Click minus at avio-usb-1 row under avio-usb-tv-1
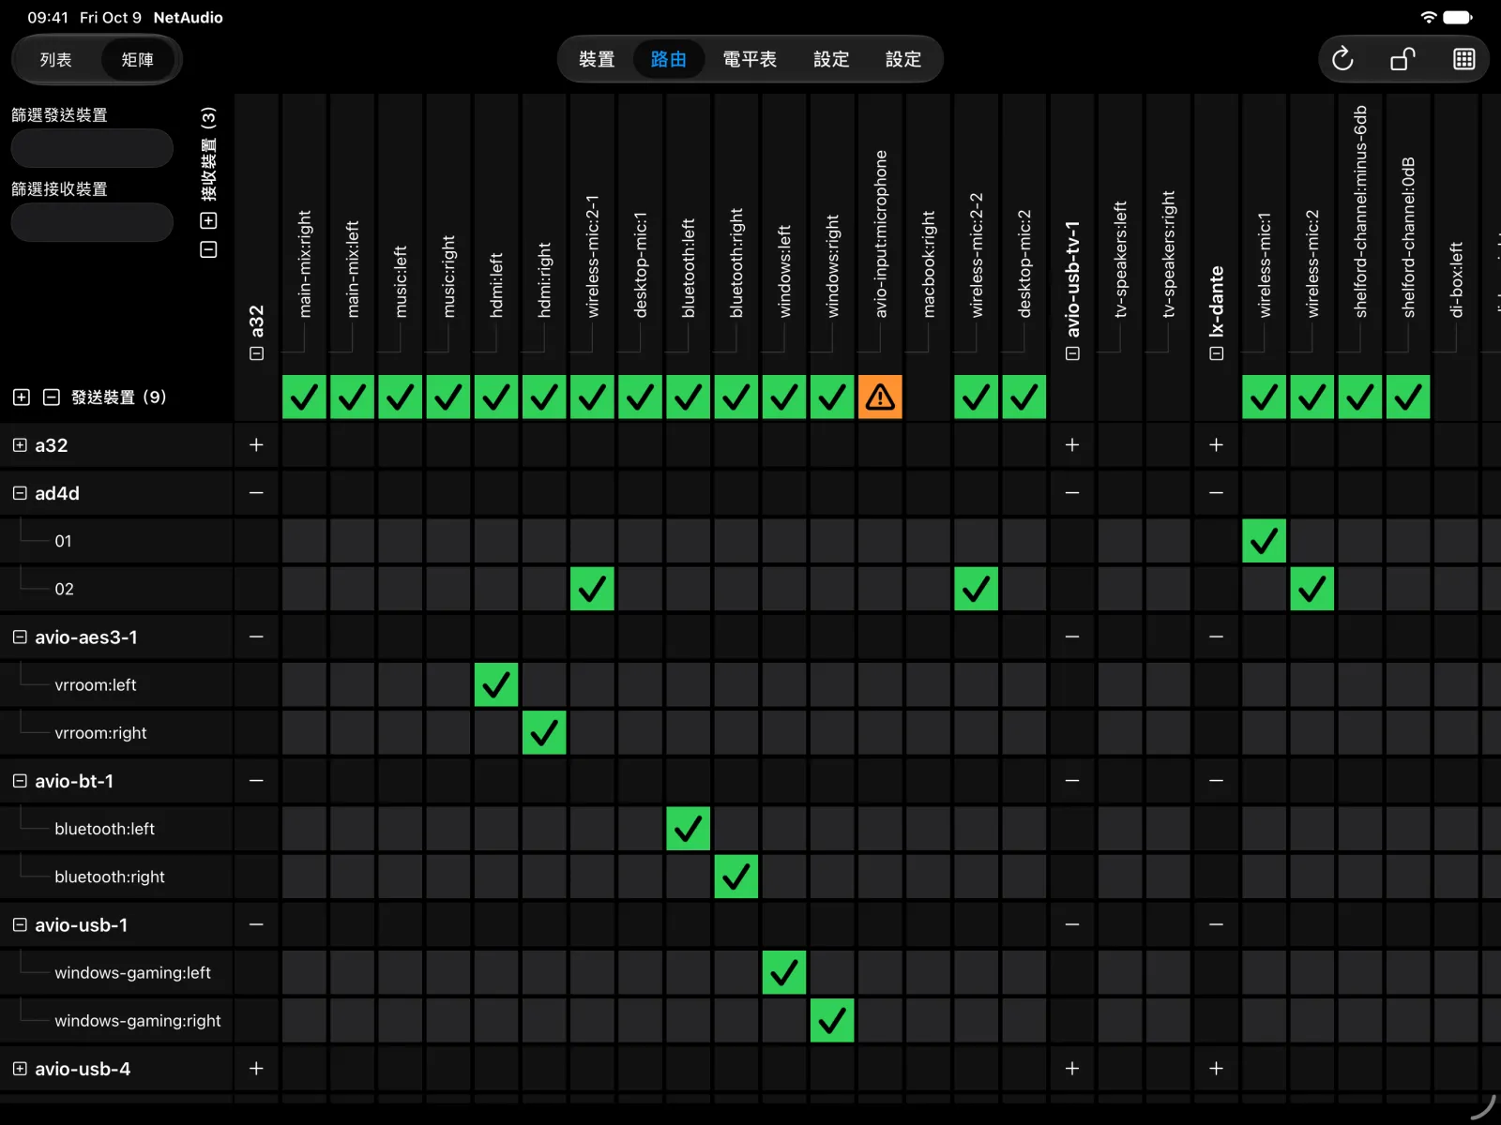 [x=1072, y=924]
